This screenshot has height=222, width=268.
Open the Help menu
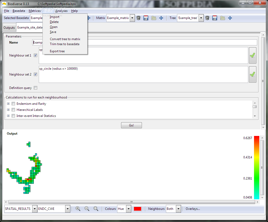pos(74,11)
